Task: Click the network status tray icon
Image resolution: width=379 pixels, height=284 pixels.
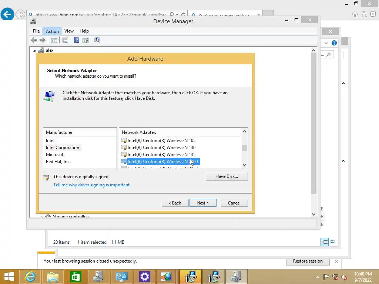Action: (335, 277)
